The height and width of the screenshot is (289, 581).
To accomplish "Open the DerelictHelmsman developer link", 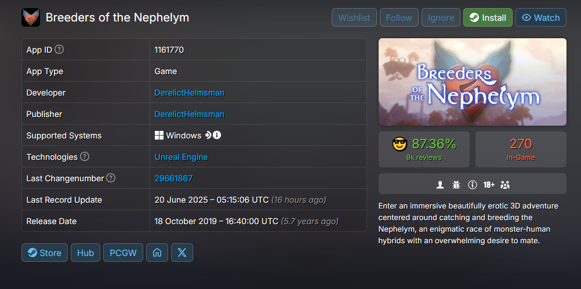I will [190, 93].
